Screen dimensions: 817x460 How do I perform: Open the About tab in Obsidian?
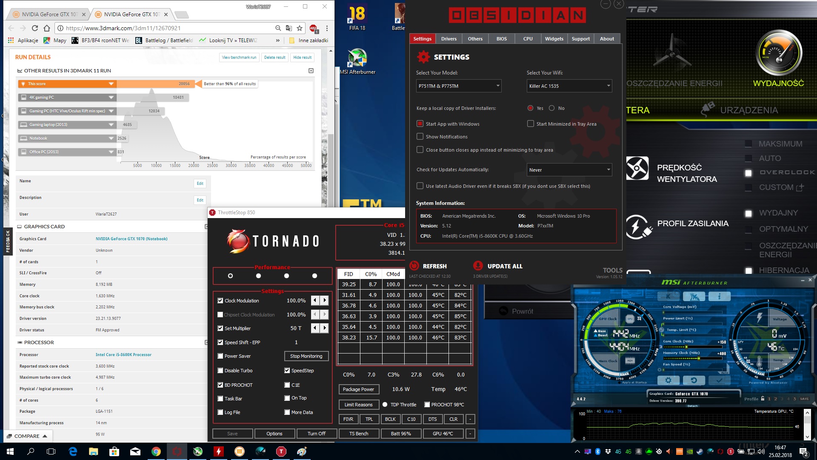click(x=607, y=39)
